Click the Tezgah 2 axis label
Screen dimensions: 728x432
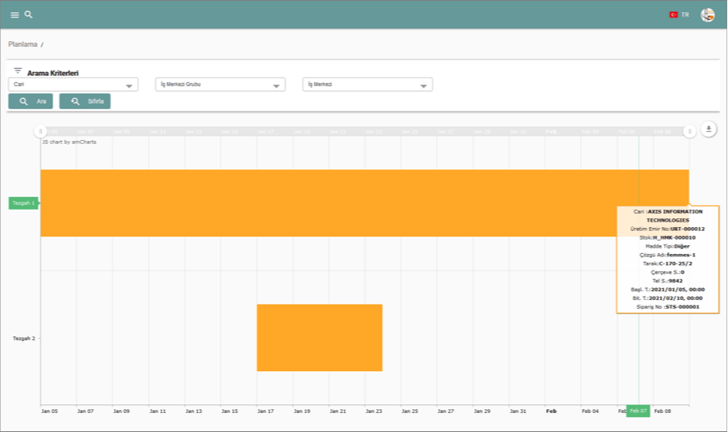tap(24, 338)
